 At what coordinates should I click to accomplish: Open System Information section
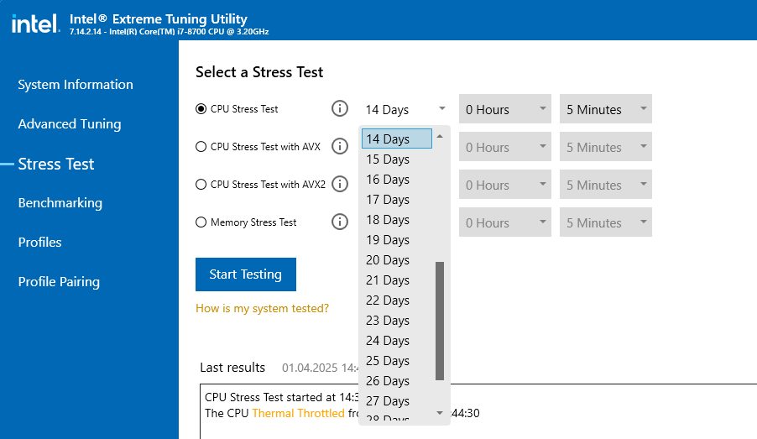point(76,85)
